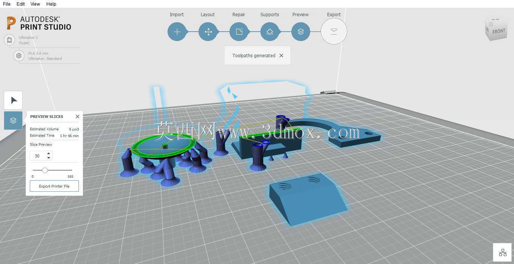Select the green ring model on supports

163,146
